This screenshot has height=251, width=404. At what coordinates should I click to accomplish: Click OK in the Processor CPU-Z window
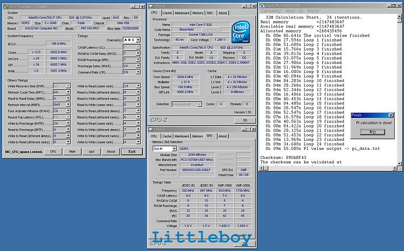pyautogui.click(x=245, y=120)
